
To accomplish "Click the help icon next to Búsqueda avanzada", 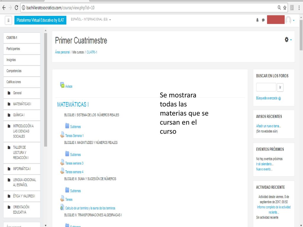I will (x=280, y=98).
